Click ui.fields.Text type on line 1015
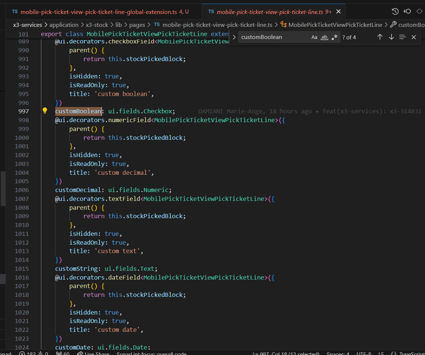The image size is (425, 355). [130, 269]
